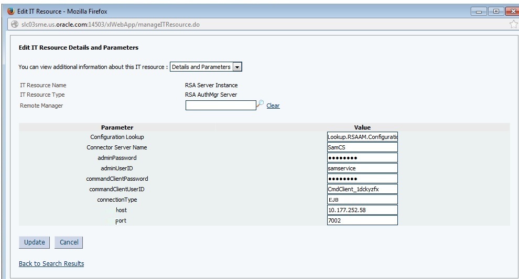Click the connectionType field showing EJB

[362, 200]
